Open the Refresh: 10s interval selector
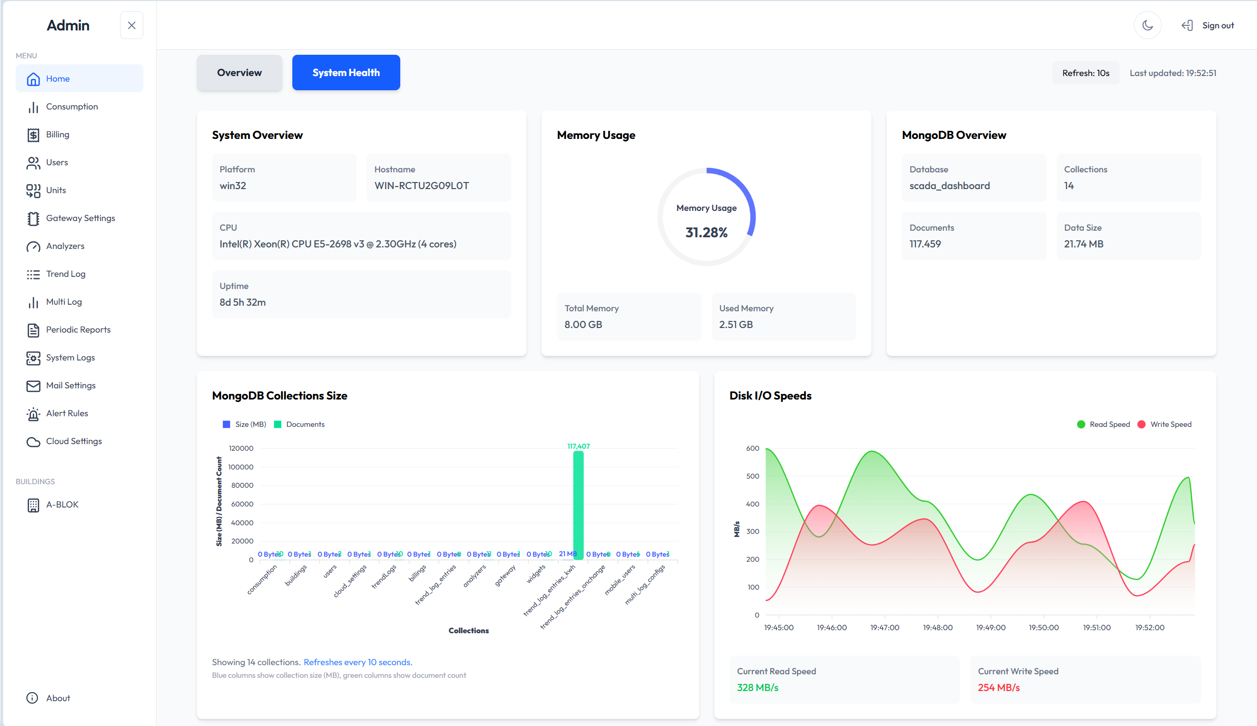This screenshot has height=726, width=1257. pyautogui.click(x=1085, y=73)
